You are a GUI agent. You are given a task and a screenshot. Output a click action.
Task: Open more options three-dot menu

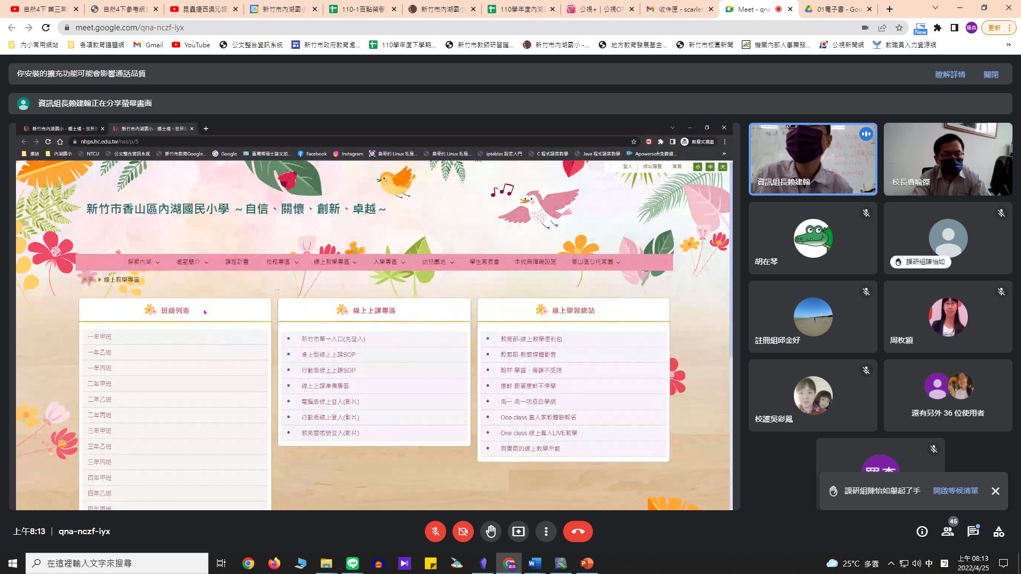[x=546, y=531]
